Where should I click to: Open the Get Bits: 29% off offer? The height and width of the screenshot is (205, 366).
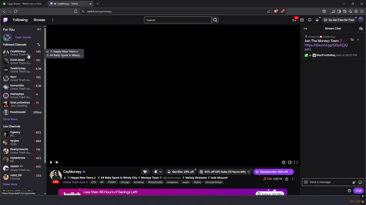pos(181,172)
